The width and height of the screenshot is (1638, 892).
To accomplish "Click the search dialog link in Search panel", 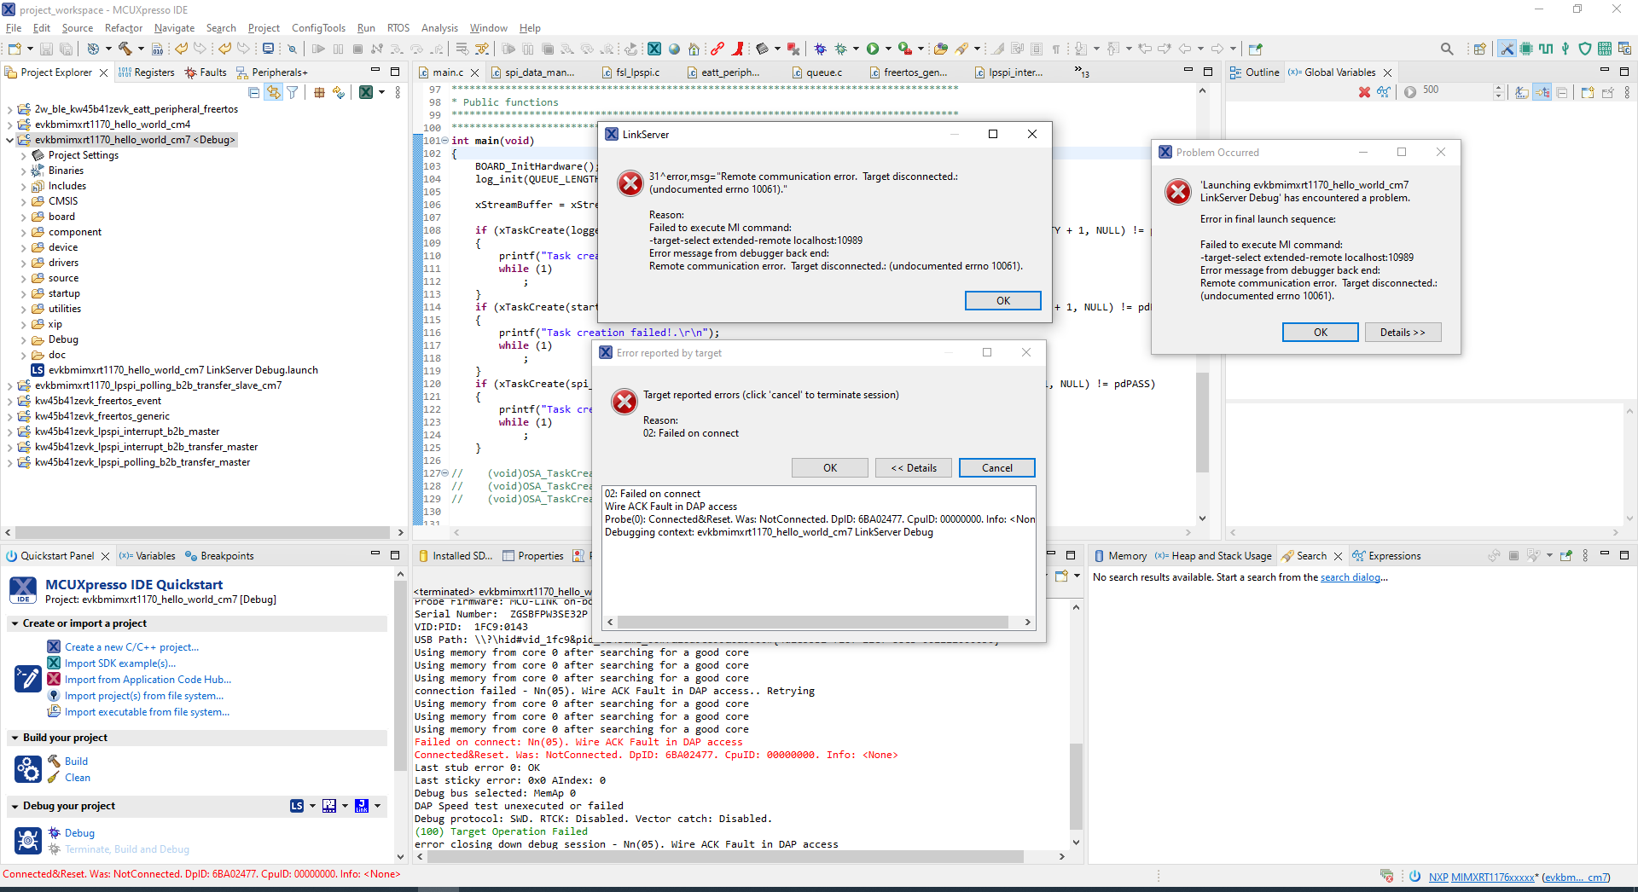I will (1351, 577).
